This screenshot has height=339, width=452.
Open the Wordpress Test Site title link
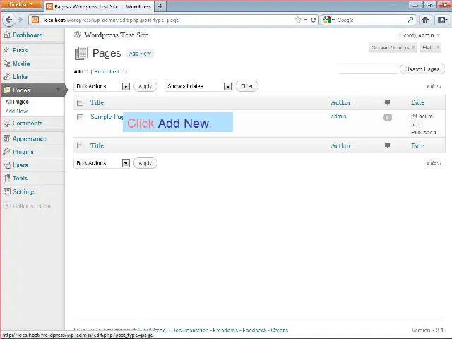[x=116, y=35]
